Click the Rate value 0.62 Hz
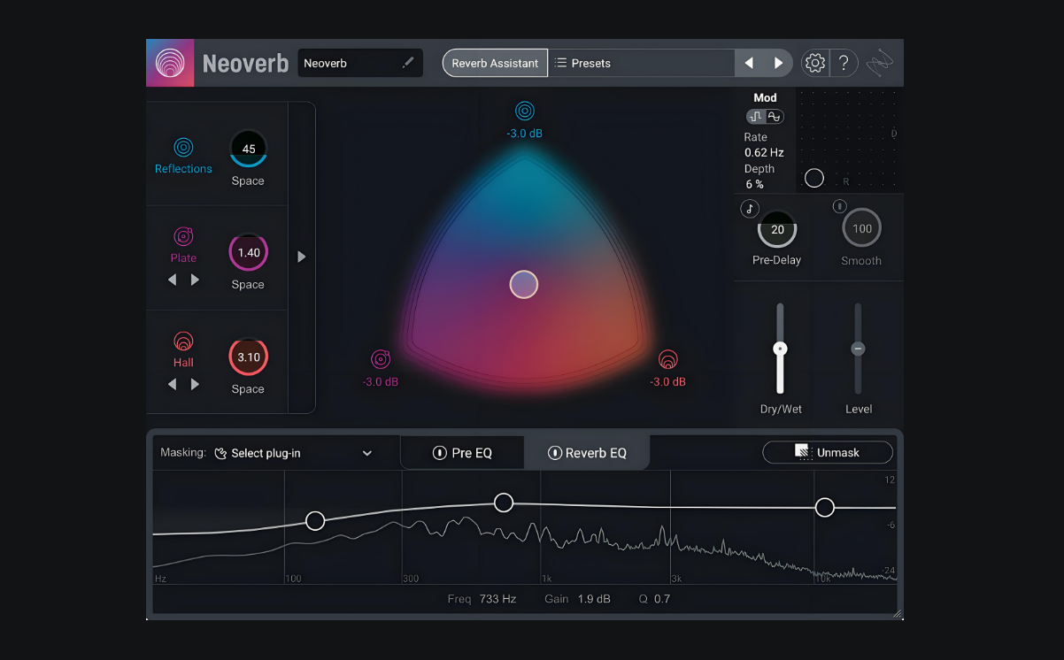 click(764, 152)
